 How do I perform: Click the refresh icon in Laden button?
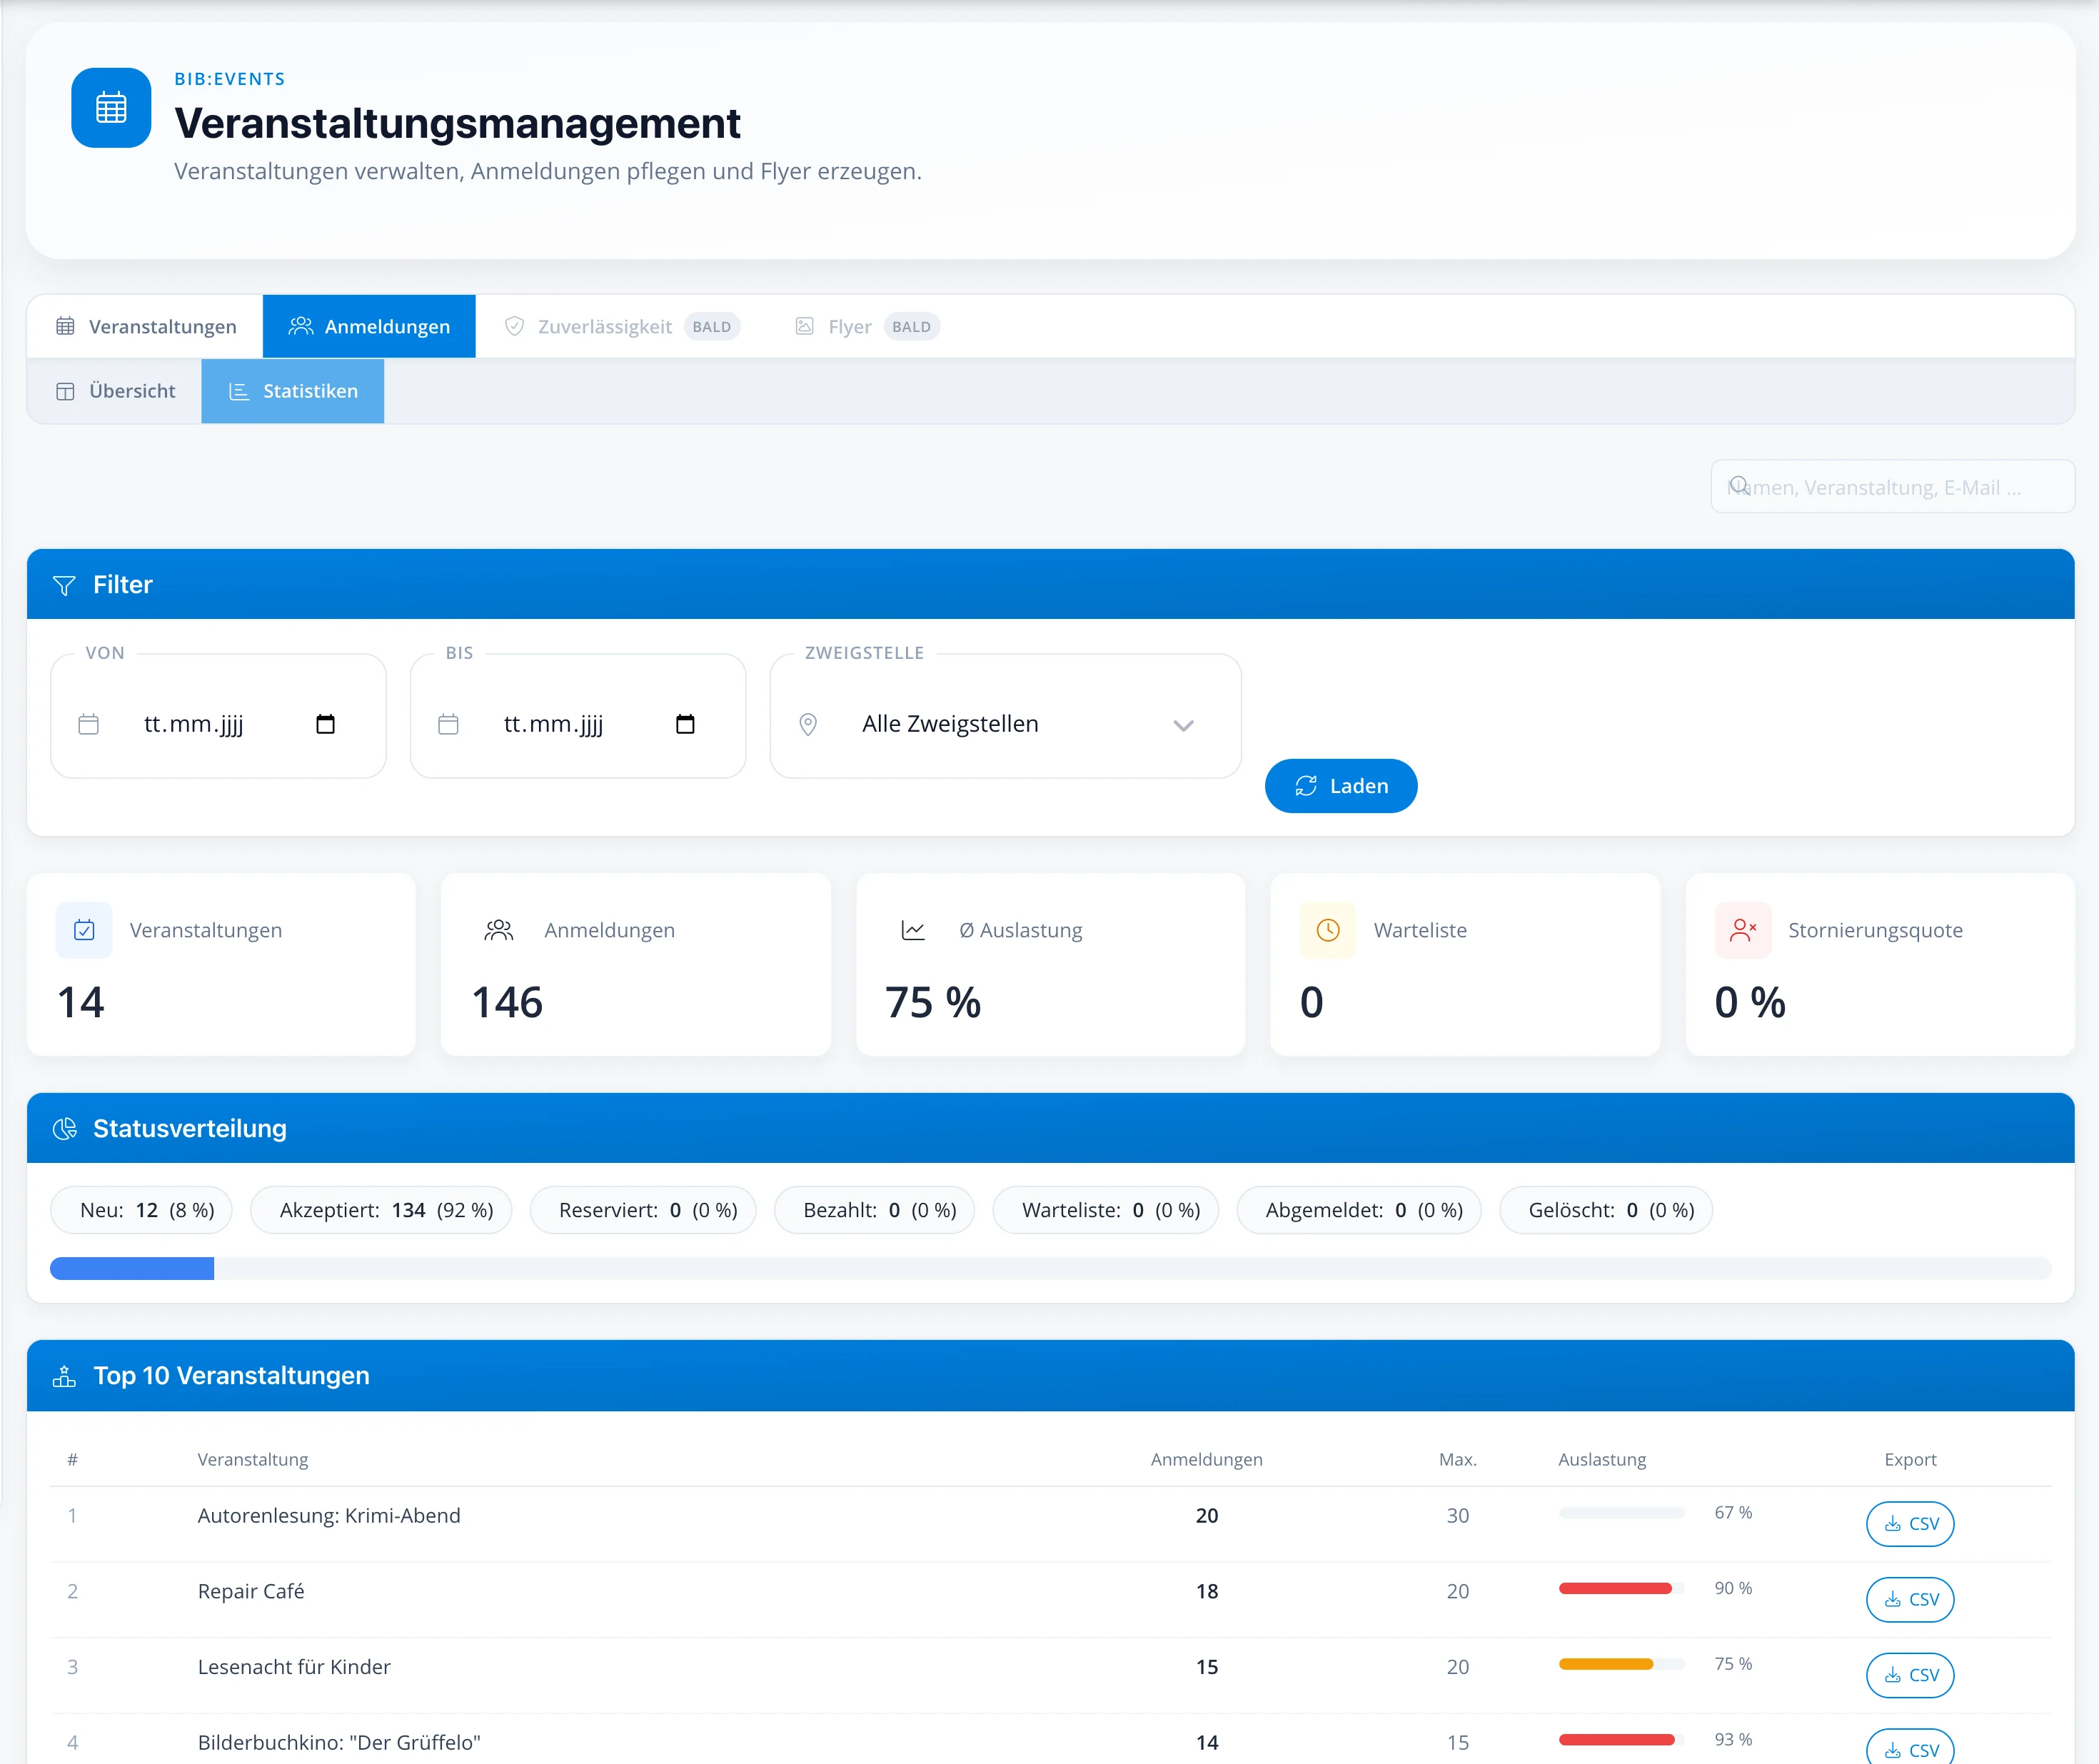click(1306, 786)
